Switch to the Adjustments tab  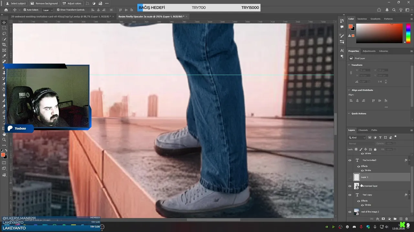369,51
